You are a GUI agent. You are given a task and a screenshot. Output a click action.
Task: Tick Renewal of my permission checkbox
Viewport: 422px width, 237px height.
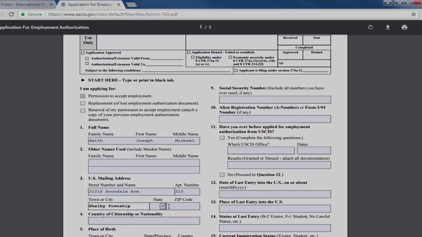(83, 110)
